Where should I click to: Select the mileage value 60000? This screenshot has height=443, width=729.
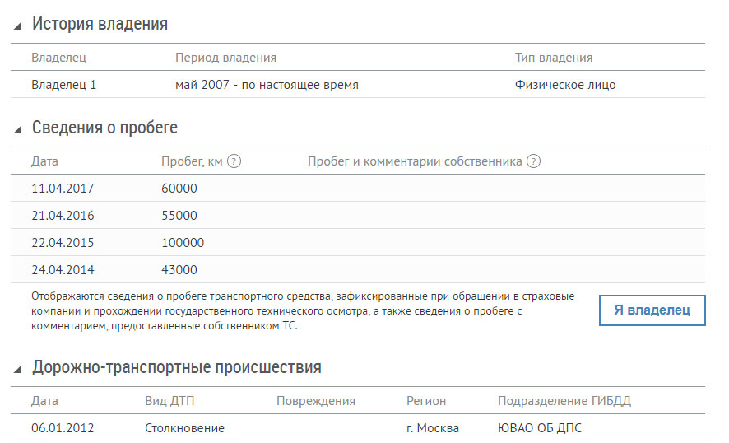coord(179,189)
